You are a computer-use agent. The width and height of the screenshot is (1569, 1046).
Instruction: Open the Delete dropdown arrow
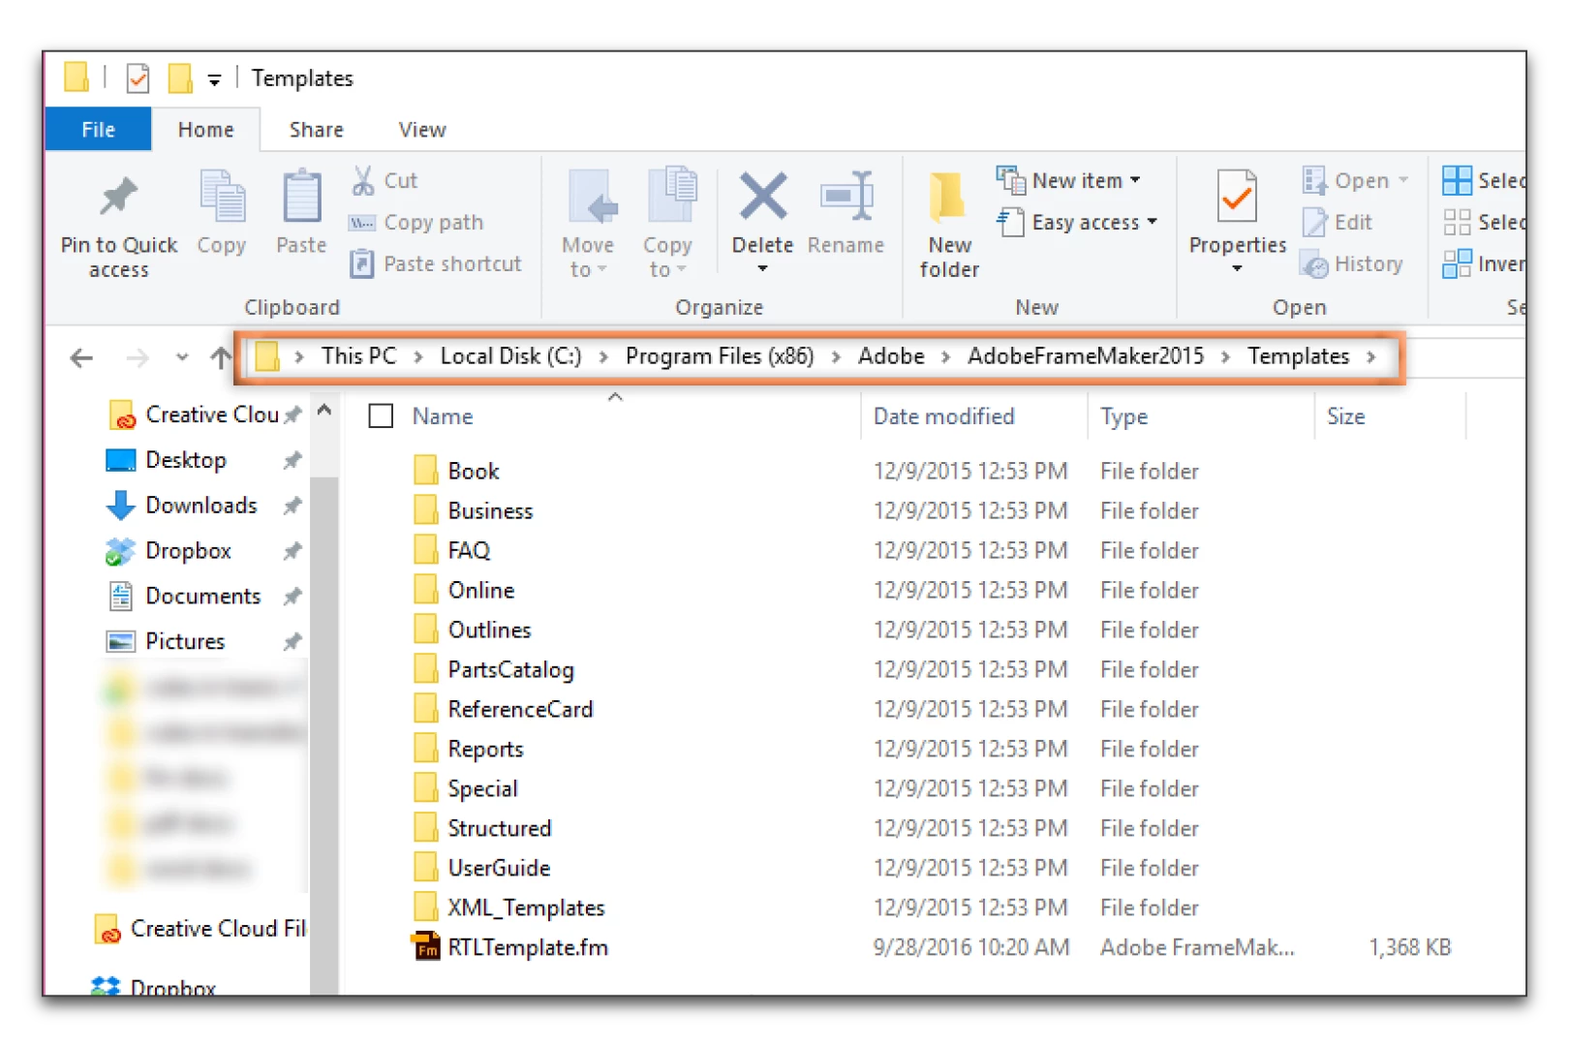pyautogui.click(x=763, y=268)
